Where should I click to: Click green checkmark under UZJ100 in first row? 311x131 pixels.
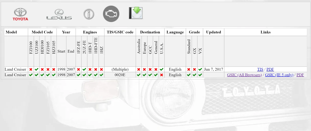(37, 69)
